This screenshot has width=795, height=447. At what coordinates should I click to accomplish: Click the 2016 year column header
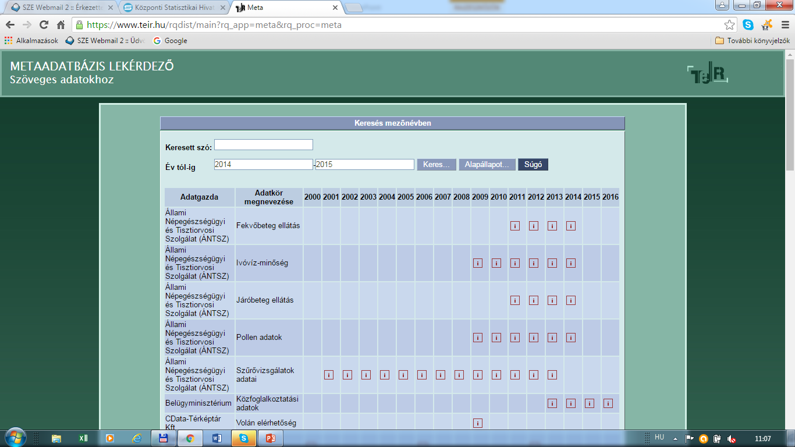click(611, 197)
